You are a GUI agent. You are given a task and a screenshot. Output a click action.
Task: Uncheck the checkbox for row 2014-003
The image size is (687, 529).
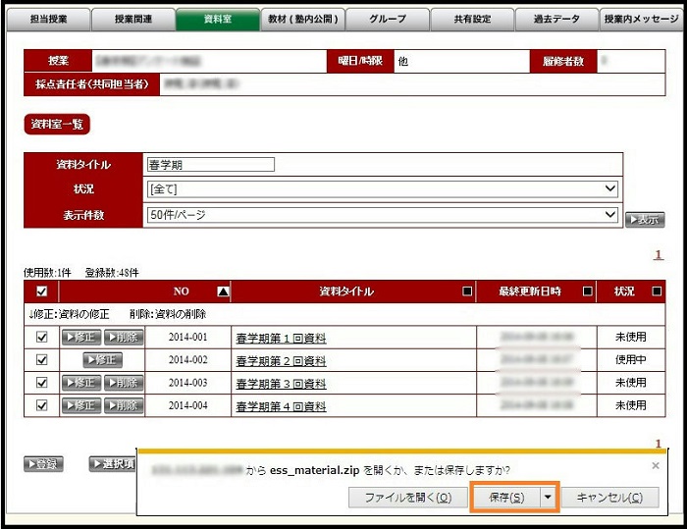click(x=41, y=383)
